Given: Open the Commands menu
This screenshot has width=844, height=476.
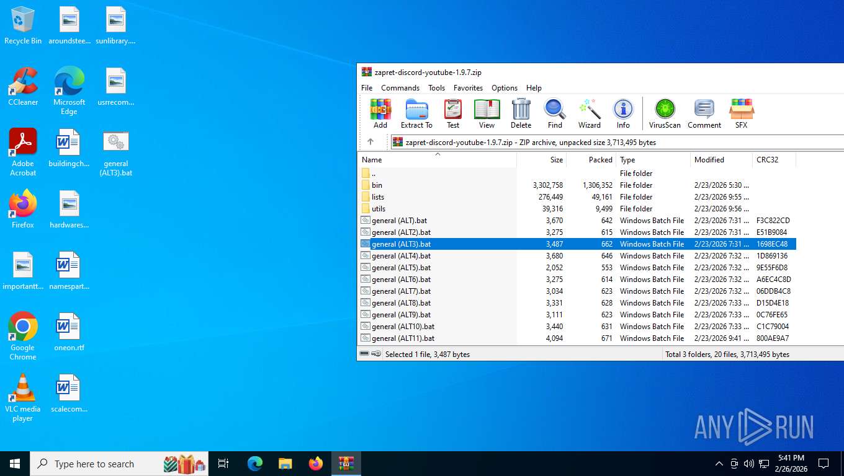Looking at the screenshot, I should pyautogui.click(x=400, y=88).
